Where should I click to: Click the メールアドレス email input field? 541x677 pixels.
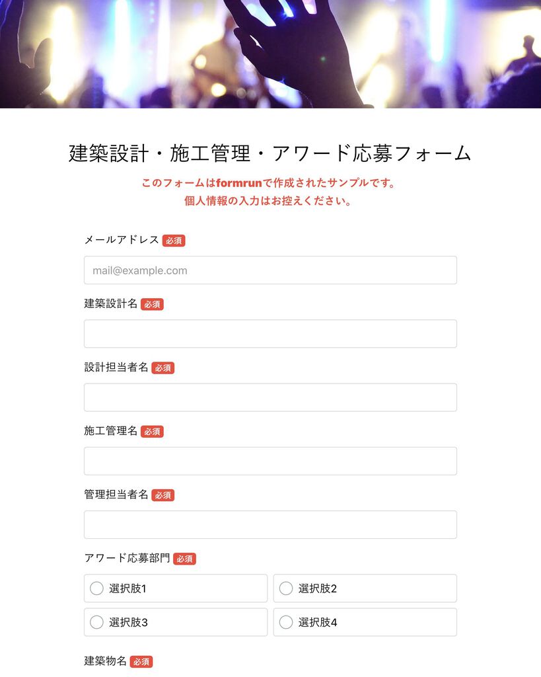(x=270, y=270)
